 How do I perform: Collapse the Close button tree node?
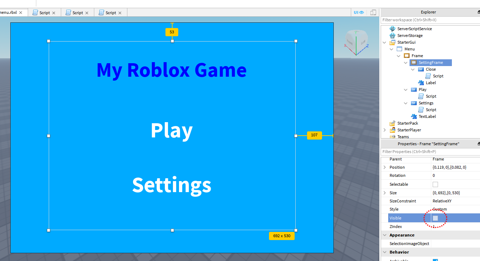pos(413,69)
